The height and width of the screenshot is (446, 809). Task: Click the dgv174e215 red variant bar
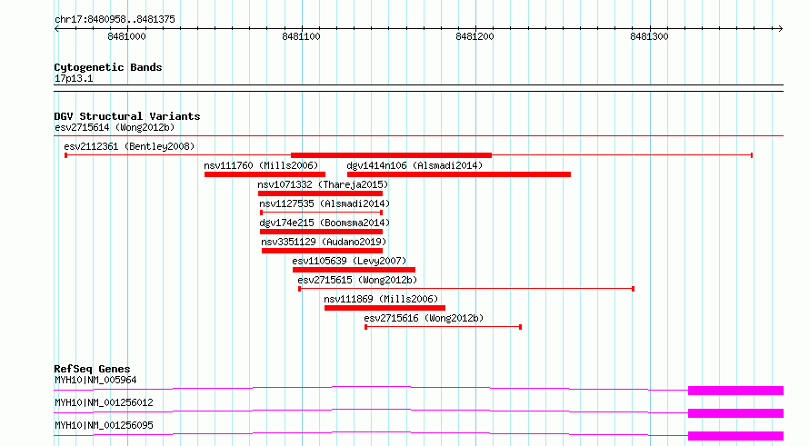[321, 232]
